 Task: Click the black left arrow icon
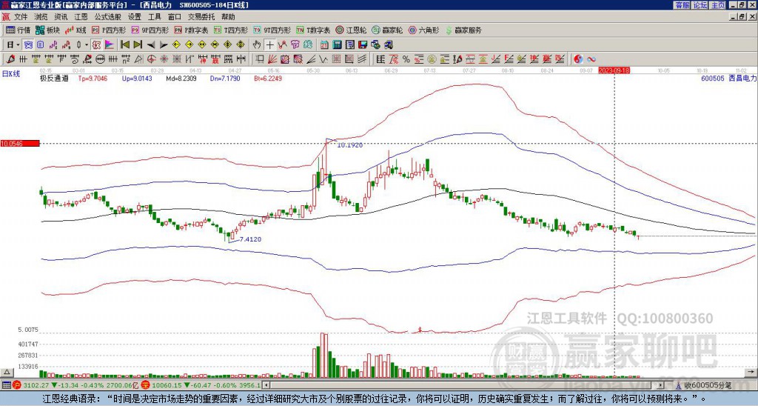[x=151, y=45]
